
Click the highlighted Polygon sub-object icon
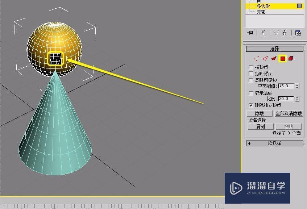point(282,58)
